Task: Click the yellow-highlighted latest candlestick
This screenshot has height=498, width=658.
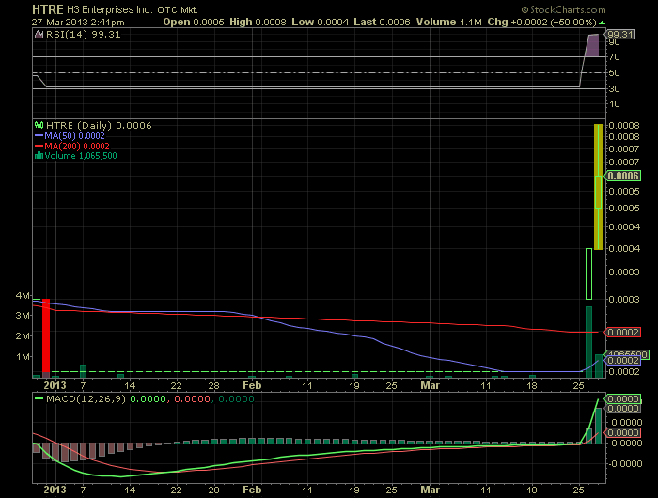Action: pos(598,187)
